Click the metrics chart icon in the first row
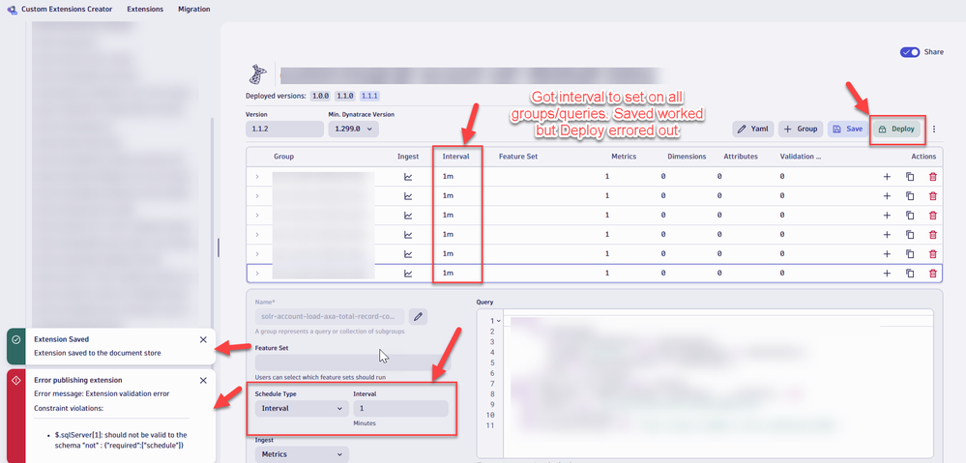 [408, 177]
